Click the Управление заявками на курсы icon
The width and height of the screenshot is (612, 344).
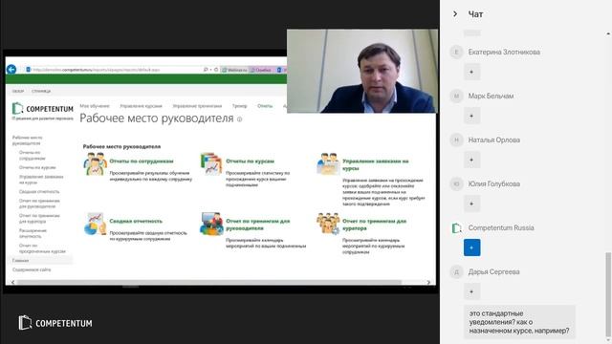click(328, 163)
